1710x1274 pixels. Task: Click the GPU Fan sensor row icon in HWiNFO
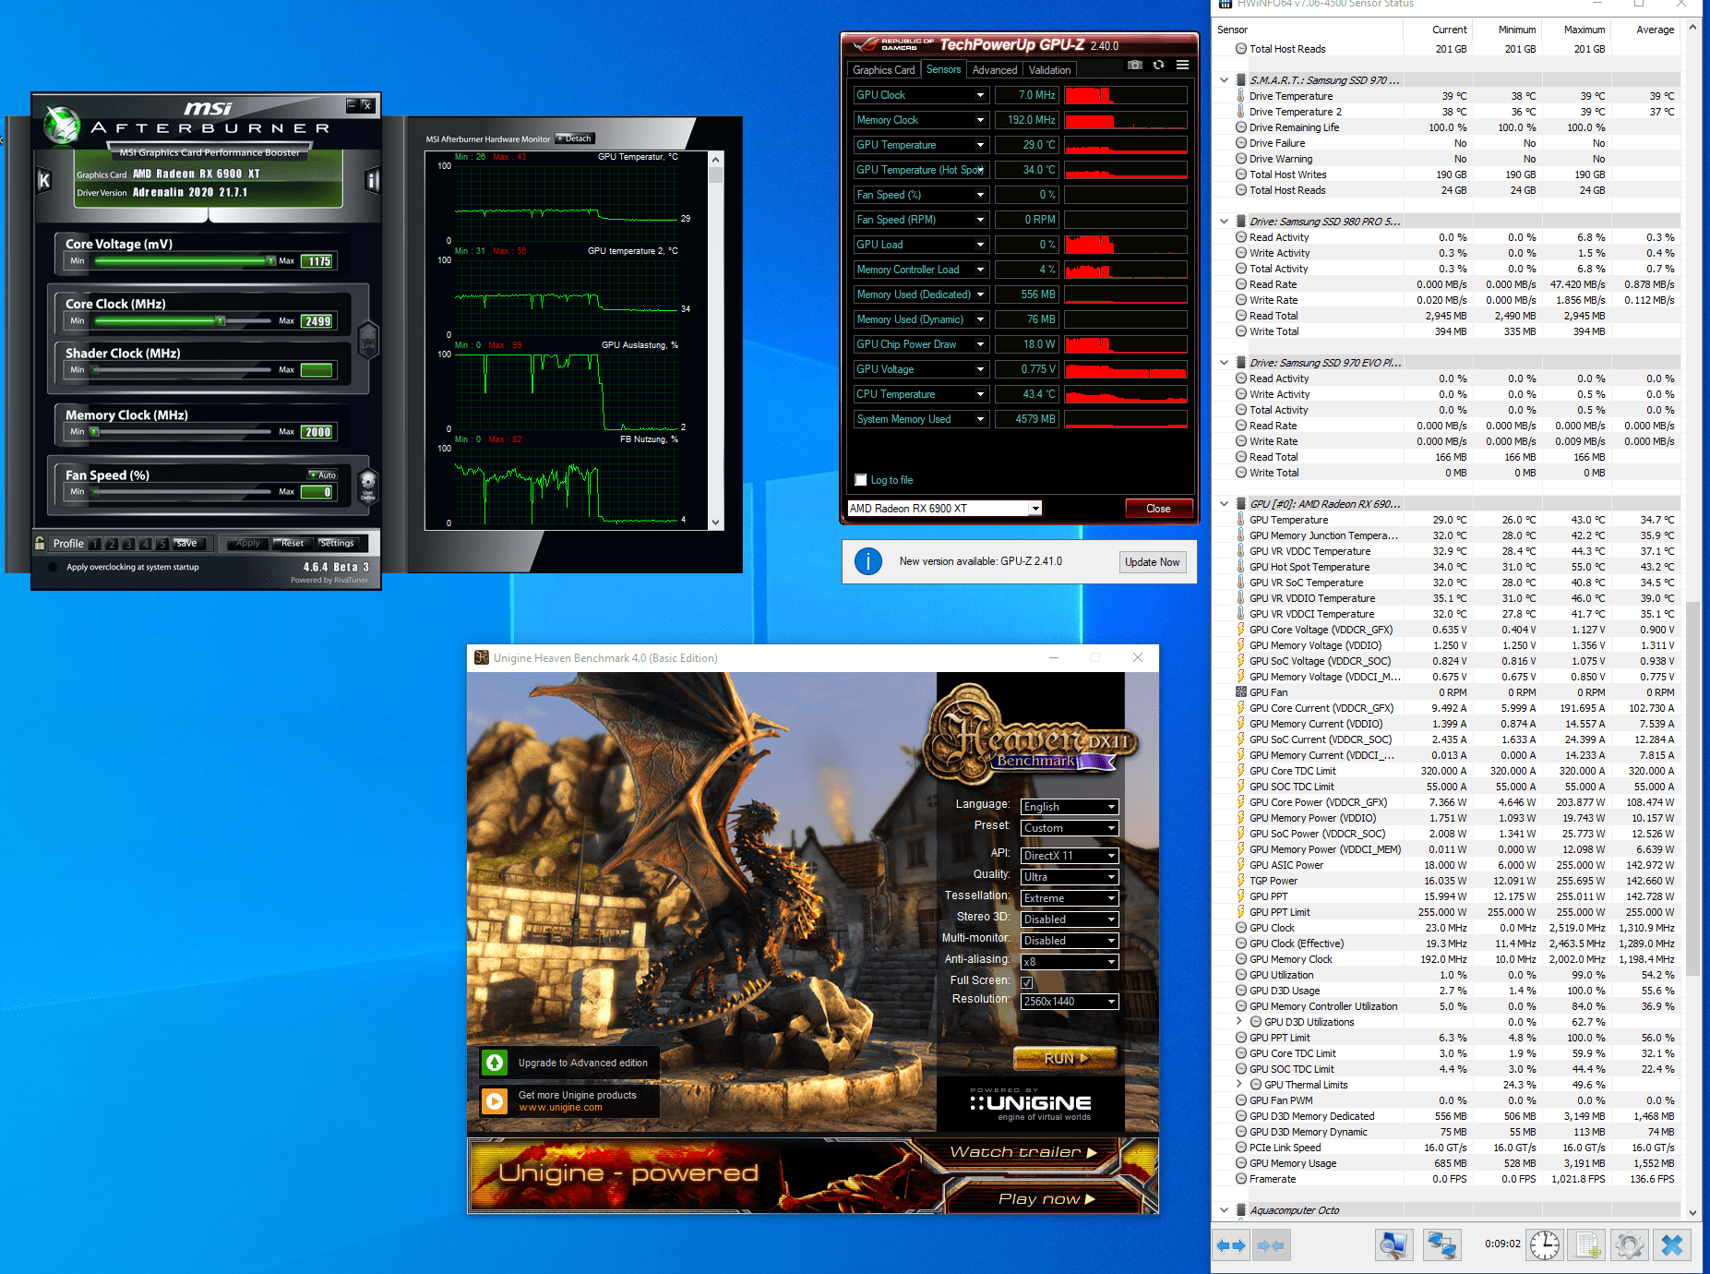point(1241,692)
